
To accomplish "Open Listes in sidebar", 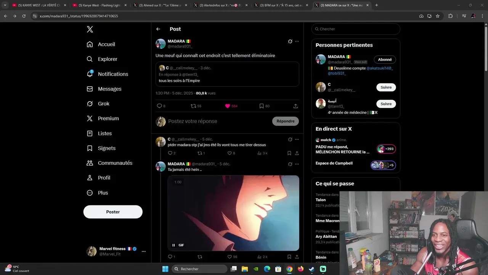I will [99, 133].
